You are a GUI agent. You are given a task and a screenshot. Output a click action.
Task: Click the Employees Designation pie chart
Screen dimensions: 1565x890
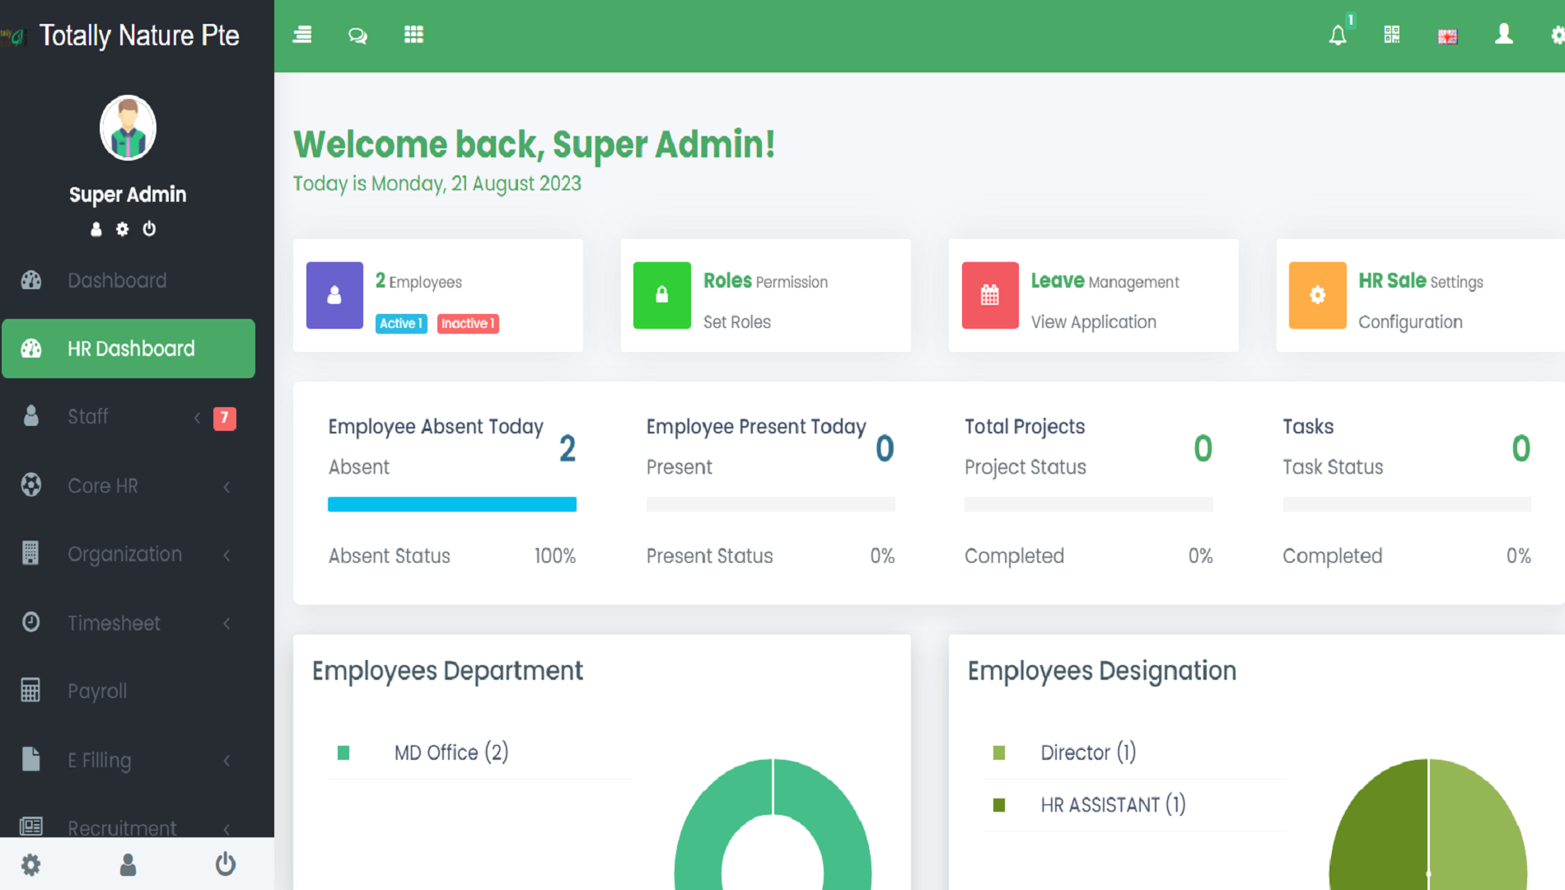click(1428, 824)
